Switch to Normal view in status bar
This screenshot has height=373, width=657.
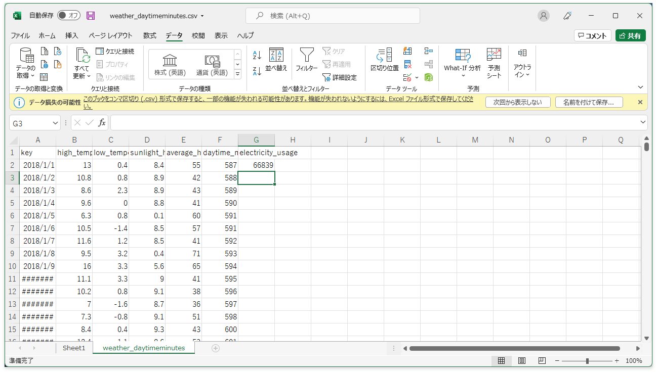pos(501,361)
